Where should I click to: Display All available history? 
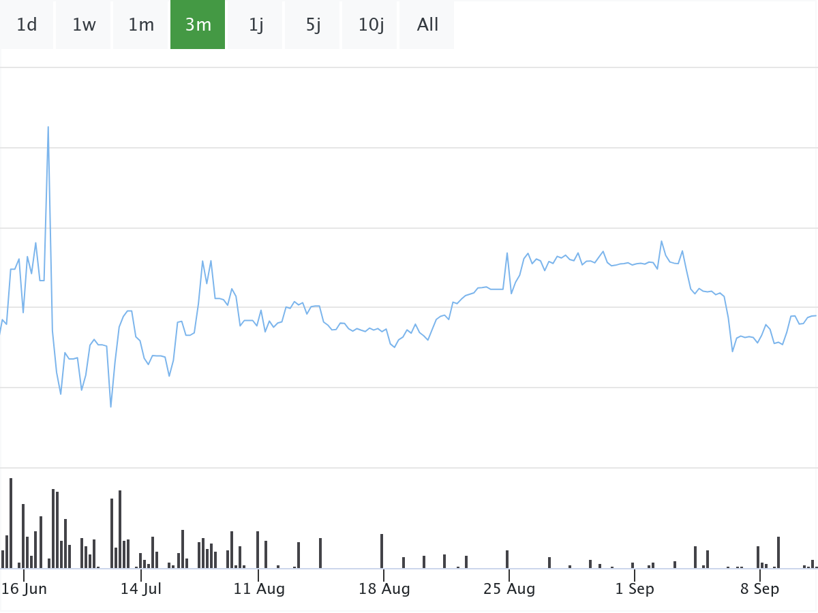pos(427,25)
